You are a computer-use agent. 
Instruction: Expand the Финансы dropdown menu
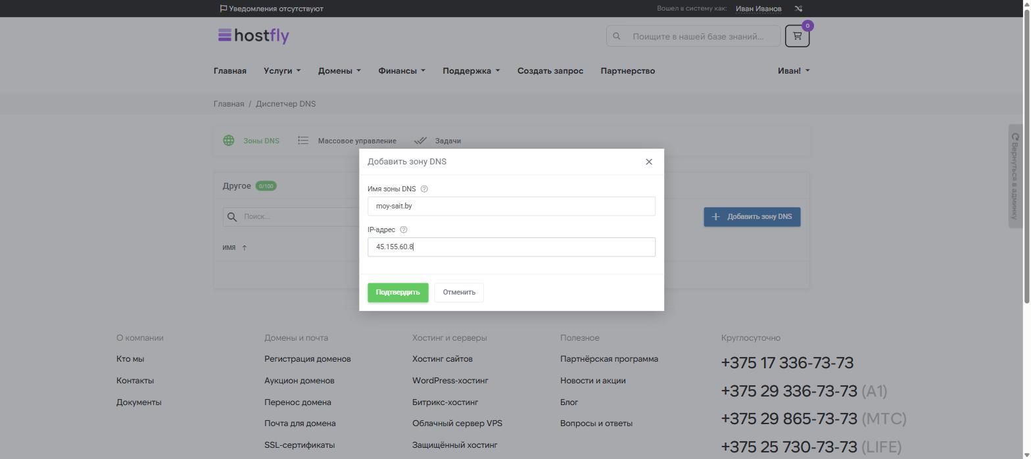402,71
